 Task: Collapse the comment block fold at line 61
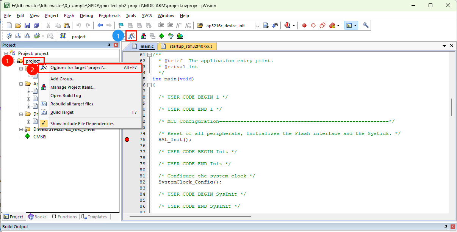149,55
